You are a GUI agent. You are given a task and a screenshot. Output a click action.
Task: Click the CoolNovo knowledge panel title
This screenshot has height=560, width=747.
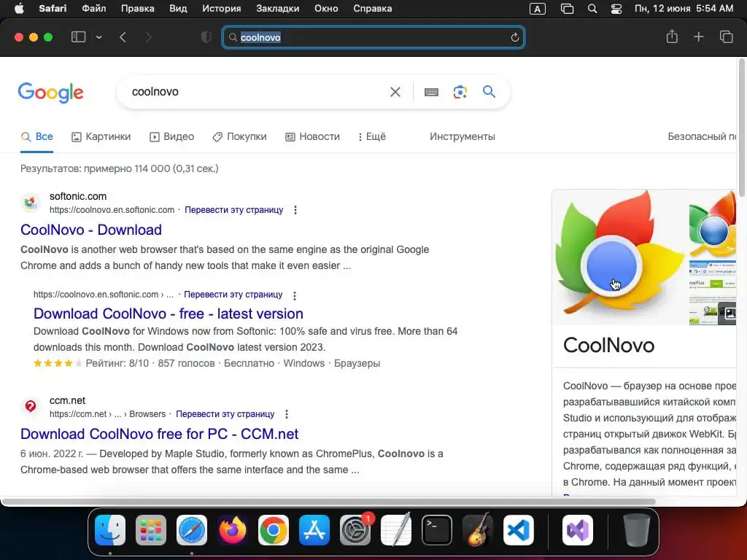coord(609,346)
